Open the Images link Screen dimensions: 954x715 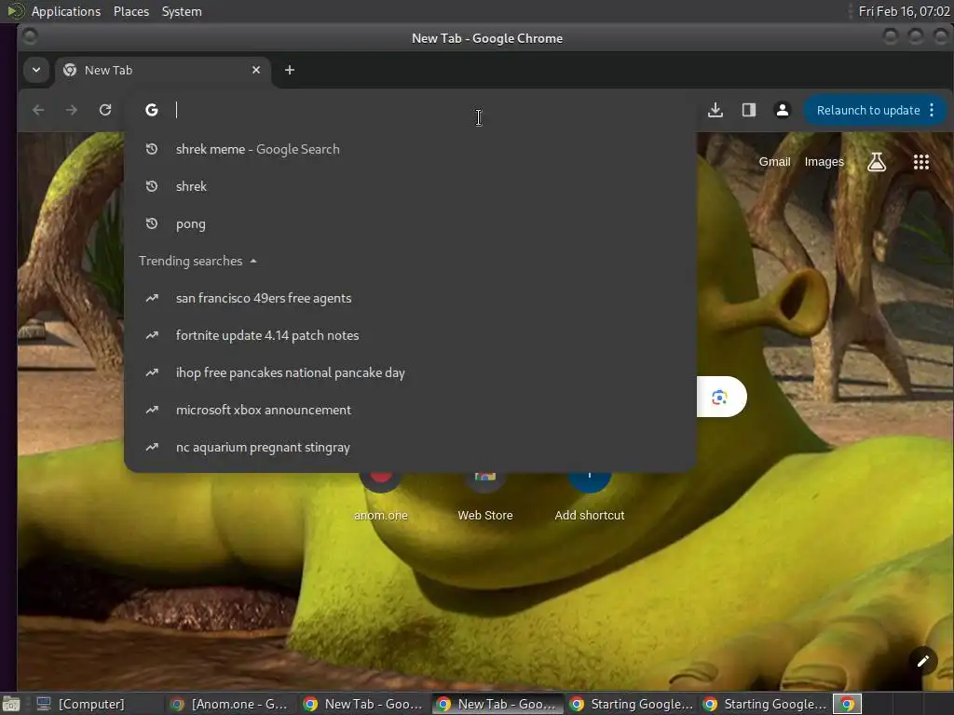(824, 162)
